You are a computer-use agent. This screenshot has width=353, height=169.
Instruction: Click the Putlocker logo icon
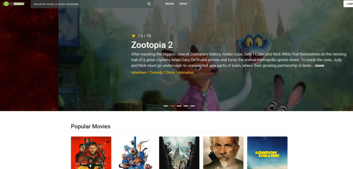[x=13, y=4]
